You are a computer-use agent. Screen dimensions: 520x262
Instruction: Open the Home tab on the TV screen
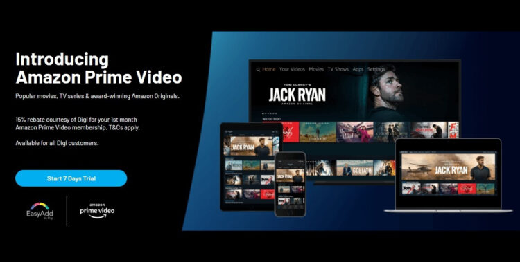[x=269, y=69]
